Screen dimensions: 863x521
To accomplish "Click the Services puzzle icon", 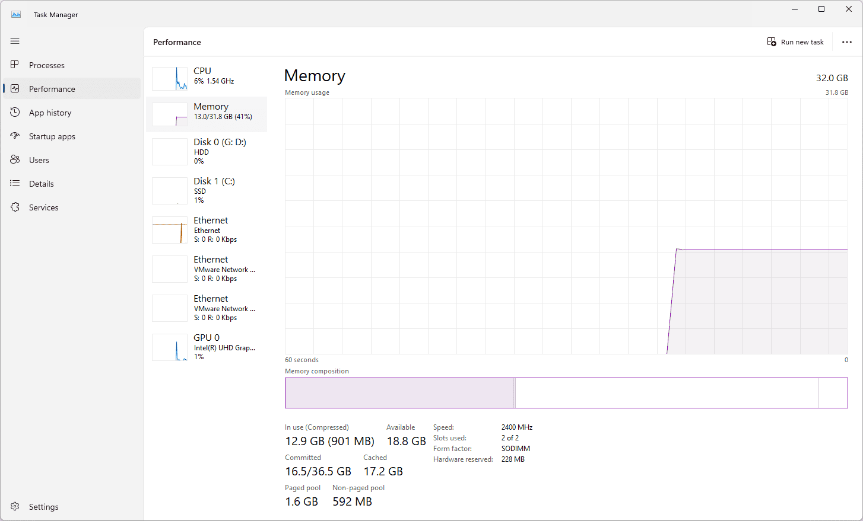I will pos(15,207).
